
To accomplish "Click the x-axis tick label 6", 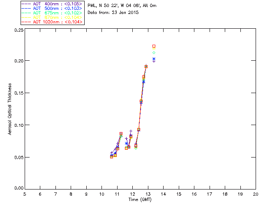I will pyautogui.click(x=40, y=194).
